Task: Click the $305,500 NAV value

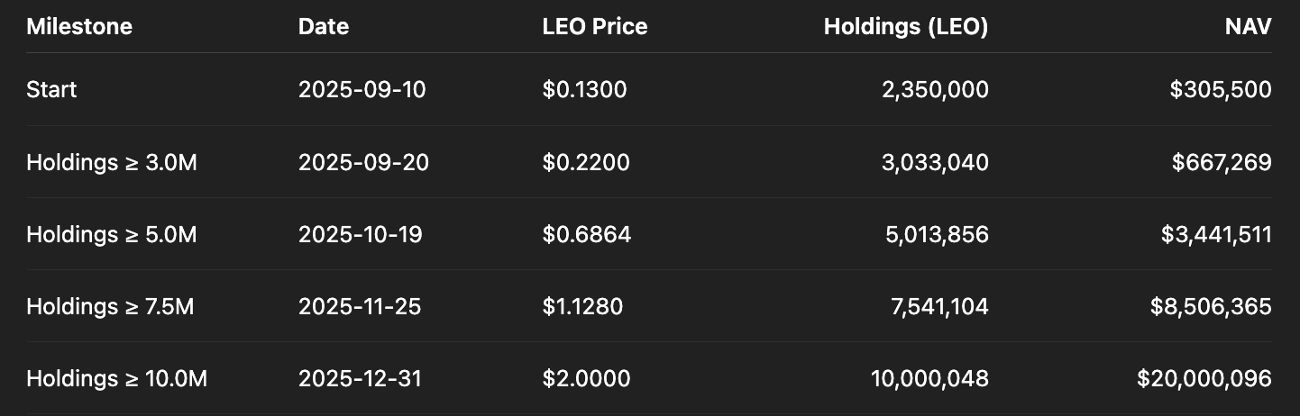Action: coord(1222,90)
